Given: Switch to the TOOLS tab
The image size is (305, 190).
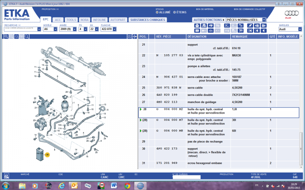Looking at the screenshot, I should tap(71, 20).
